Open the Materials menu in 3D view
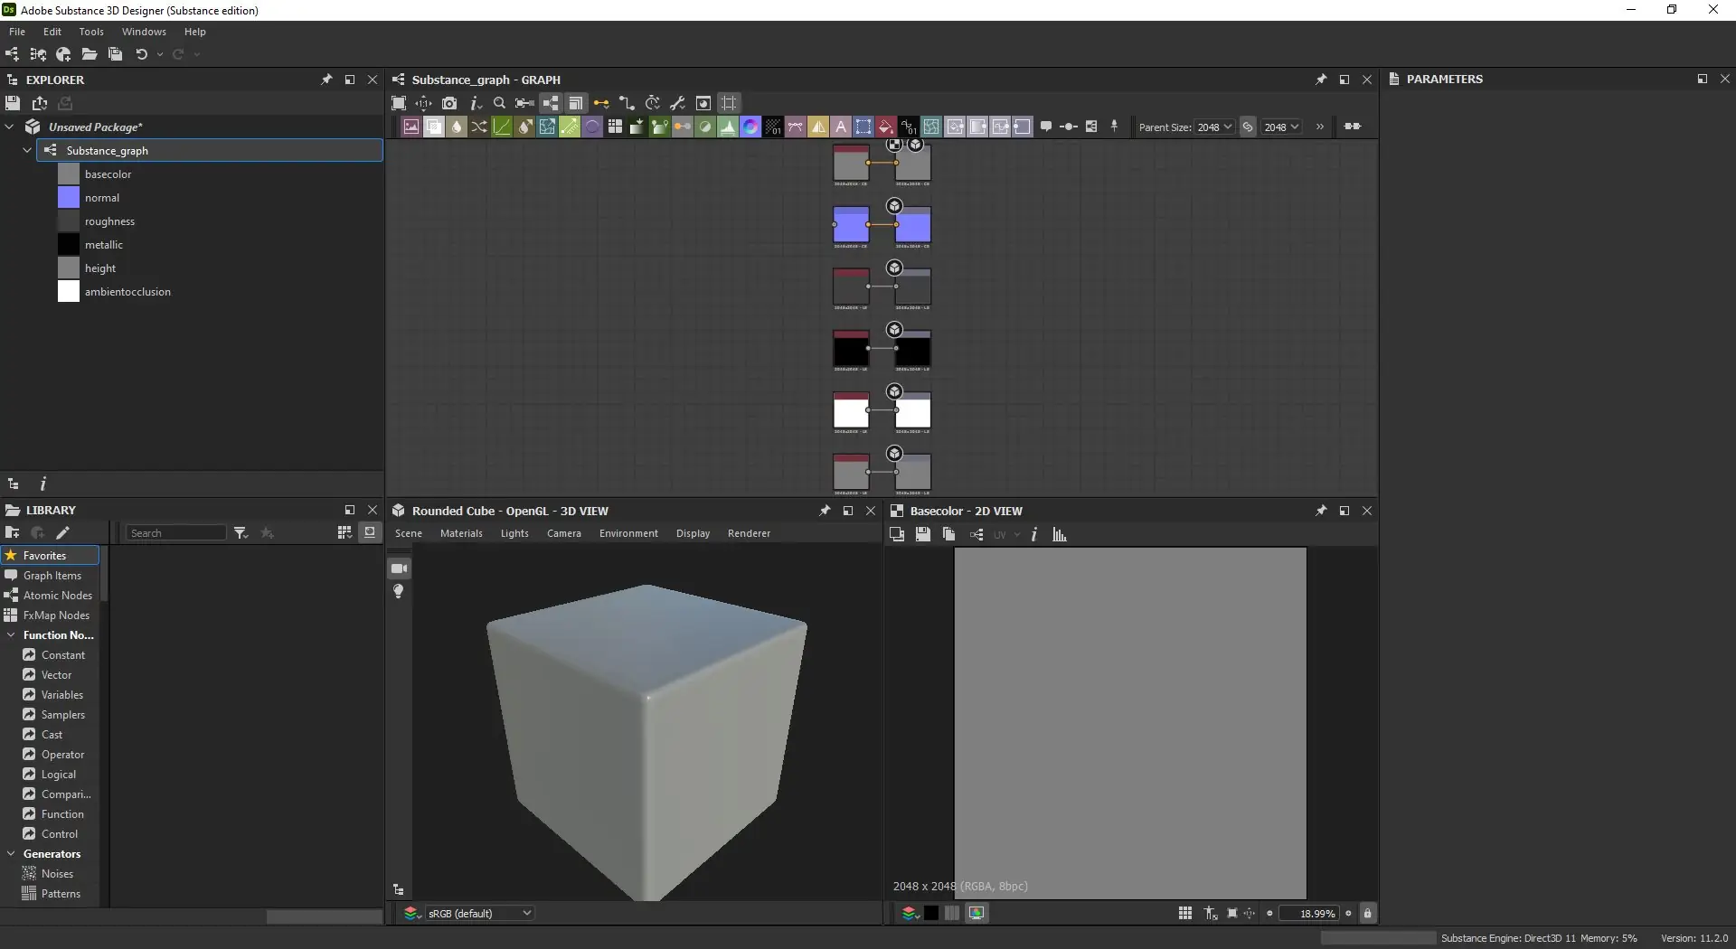The height and width of the screenshot is (949, 1736). pyautogui.click(x=461, y=534)
